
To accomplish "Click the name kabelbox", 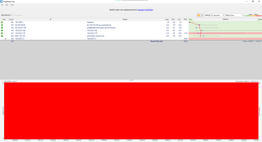I will pyautogui.click(x=90, y=22).
